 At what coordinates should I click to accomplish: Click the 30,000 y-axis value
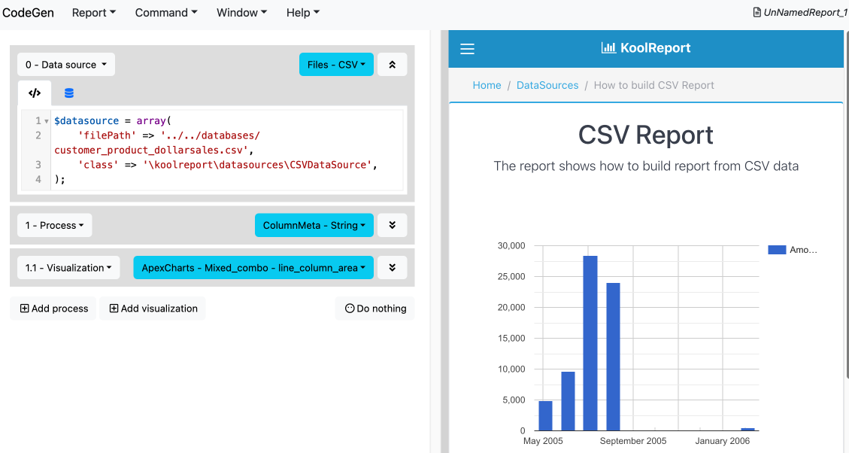point(511,245)
